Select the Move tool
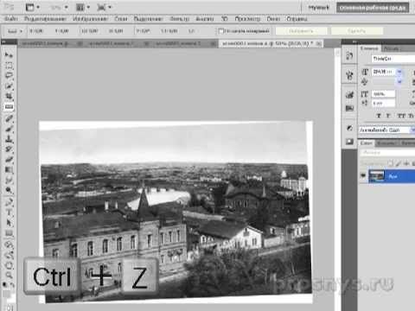415x311 pixels. point(9,54)
